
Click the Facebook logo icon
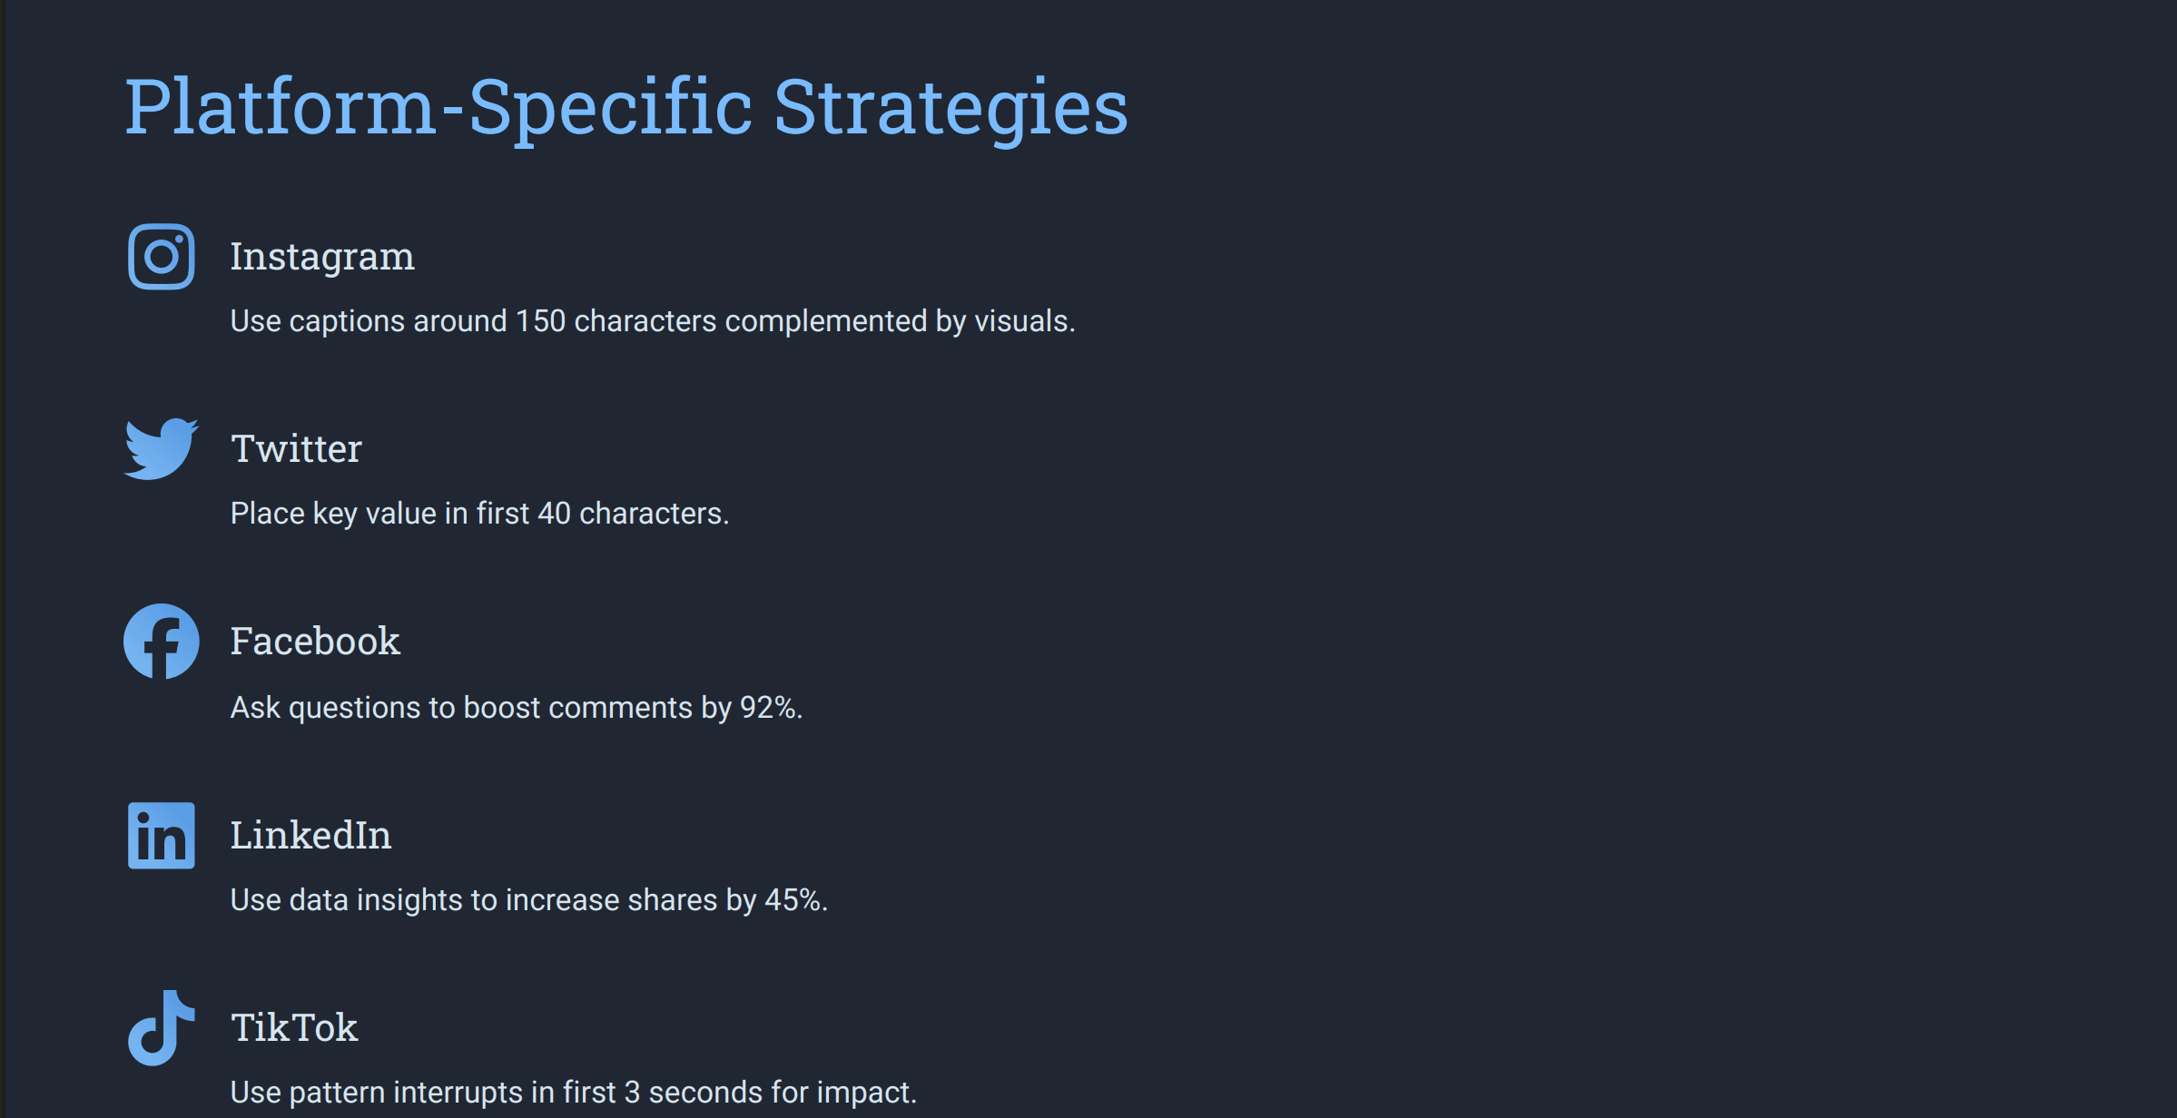point(162,642)
